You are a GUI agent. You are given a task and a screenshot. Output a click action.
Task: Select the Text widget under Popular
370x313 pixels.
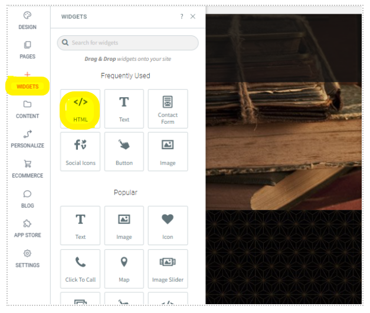(80, 226)
